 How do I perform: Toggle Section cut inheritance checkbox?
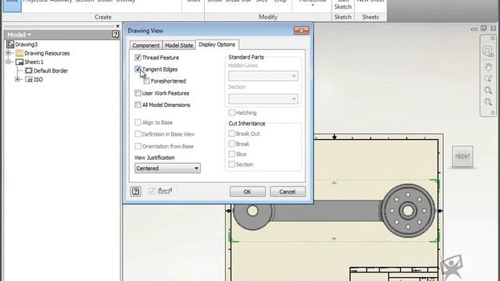[232, 164]
